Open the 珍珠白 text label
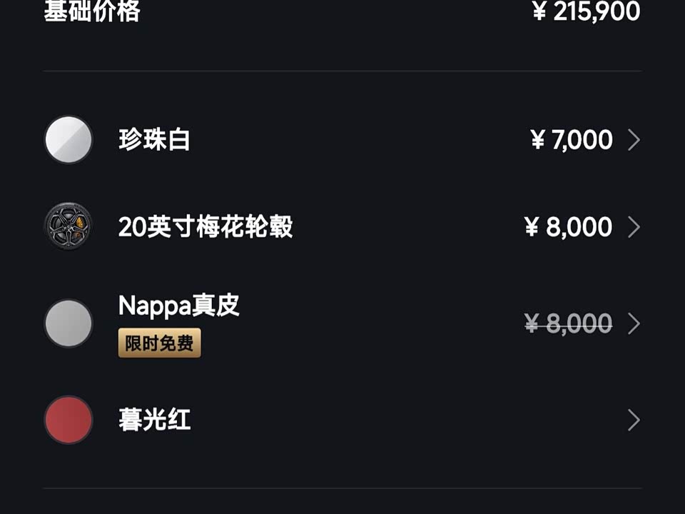Image resolution: width=685 pixels, height=514 pixels. tap(154, 140)
